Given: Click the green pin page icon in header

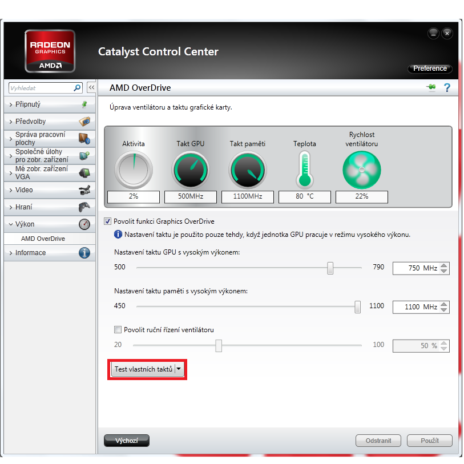Looking at the screenshot, I should (x=431, y=87).
